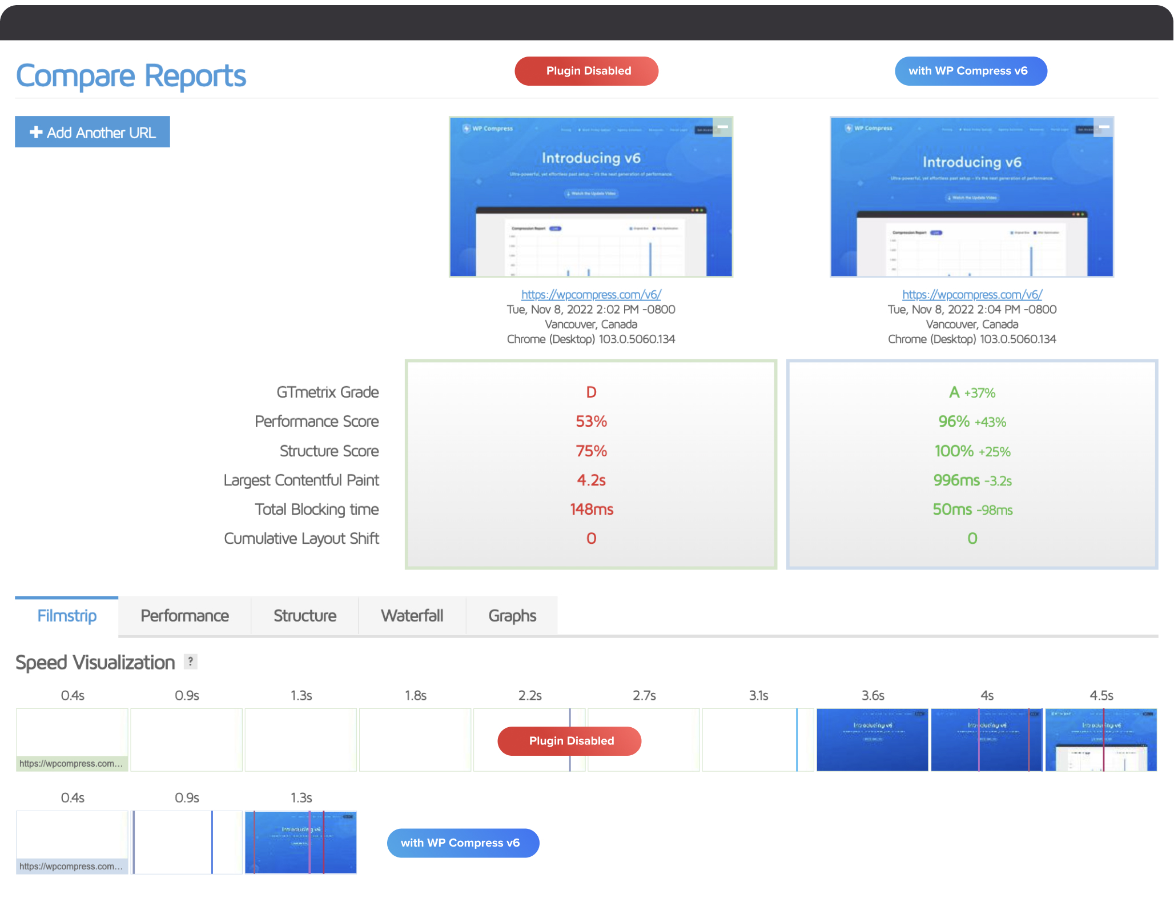
Task: Open the second wpcompress.com/v6 report link
Action: (972, 294)
